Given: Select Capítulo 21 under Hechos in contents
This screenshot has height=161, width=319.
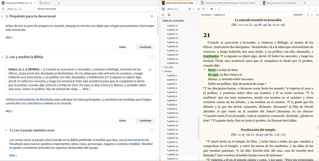Looking at the screenshot, I should coord(173,158).
